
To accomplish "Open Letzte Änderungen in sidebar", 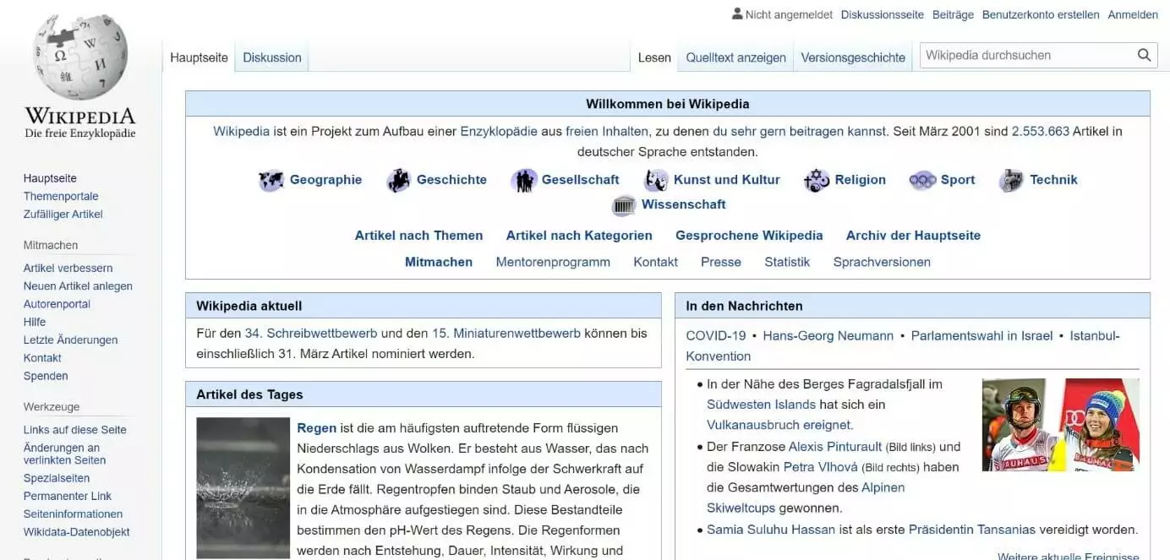I will click(70, 340).
